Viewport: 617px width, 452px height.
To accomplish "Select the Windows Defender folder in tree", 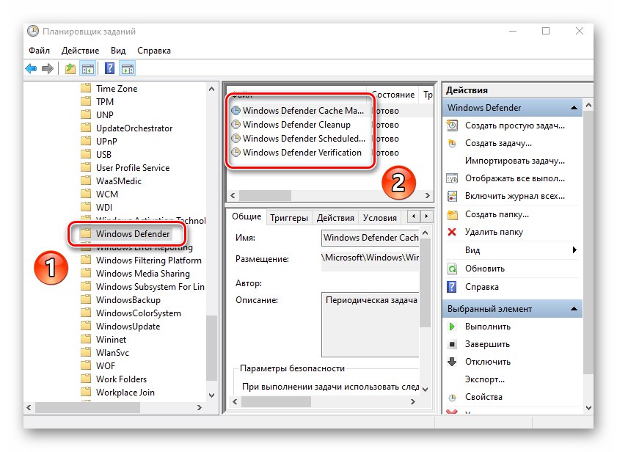I will coord(133,234).
